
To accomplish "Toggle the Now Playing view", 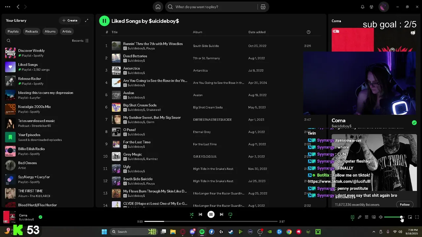I will 352,217.
